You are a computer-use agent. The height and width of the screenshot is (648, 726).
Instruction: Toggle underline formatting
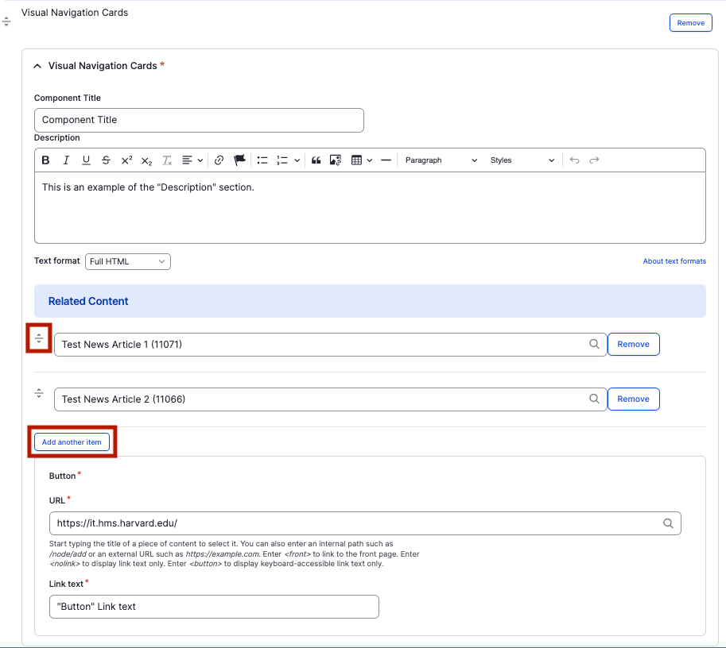86,160
